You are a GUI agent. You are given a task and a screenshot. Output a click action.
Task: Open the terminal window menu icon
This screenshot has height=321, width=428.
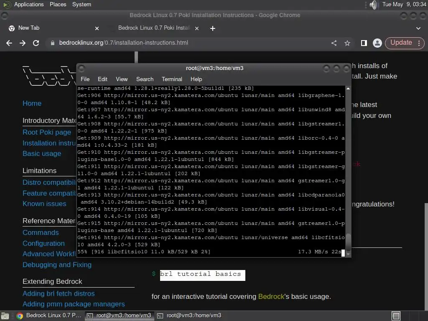click(82, 68)
